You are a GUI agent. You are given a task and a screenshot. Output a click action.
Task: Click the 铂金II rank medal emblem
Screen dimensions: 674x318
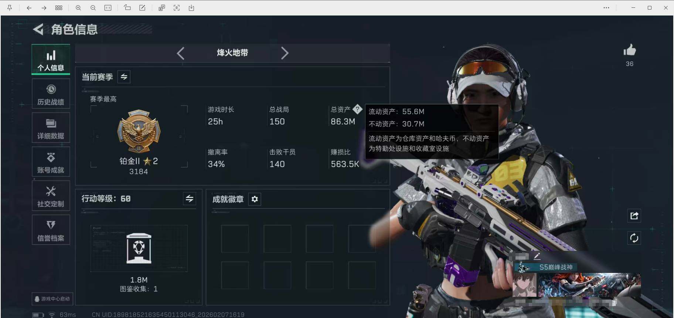click(x=139, y=131)
